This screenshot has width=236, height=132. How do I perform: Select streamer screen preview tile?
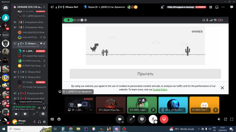pos(80,105)
